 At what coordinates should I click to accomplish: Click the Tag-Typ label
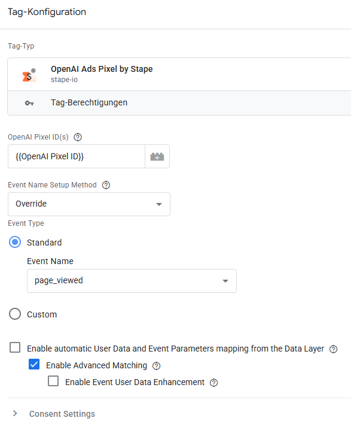(x=21, y=46)
